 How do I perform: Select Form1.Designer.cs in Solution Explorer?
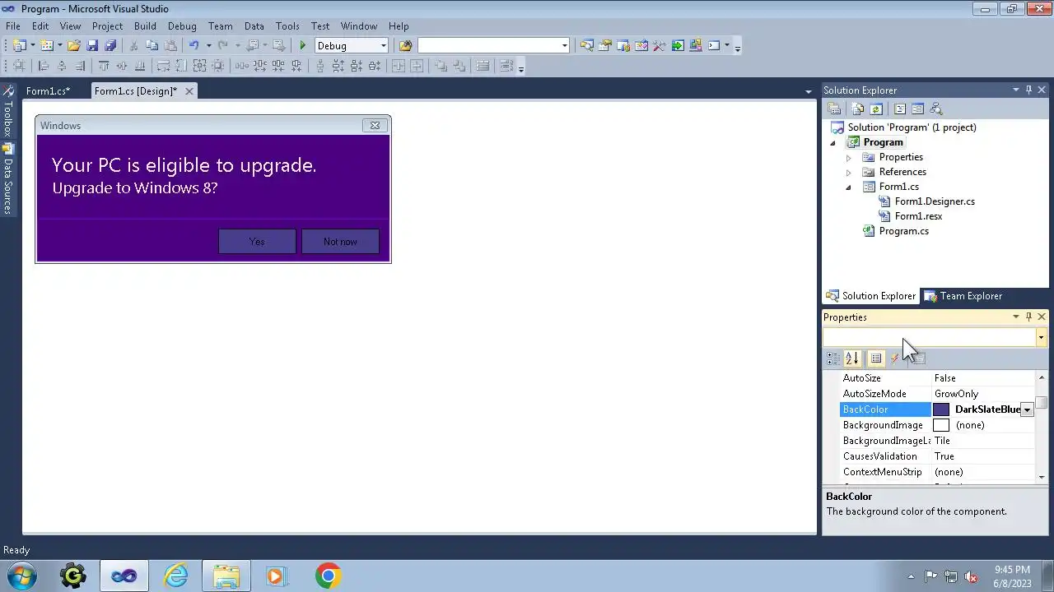[935, 201]
